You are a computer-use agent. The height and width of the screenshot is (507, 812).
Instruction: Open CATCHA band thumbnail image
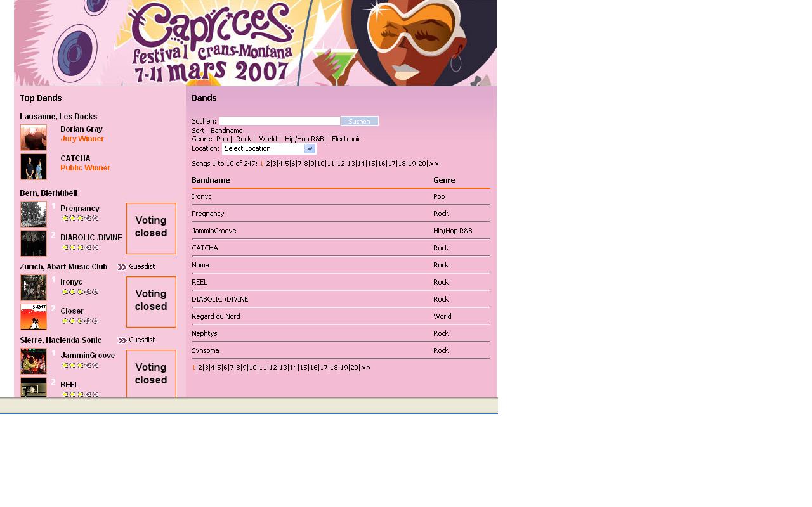(x=34, y=167)
